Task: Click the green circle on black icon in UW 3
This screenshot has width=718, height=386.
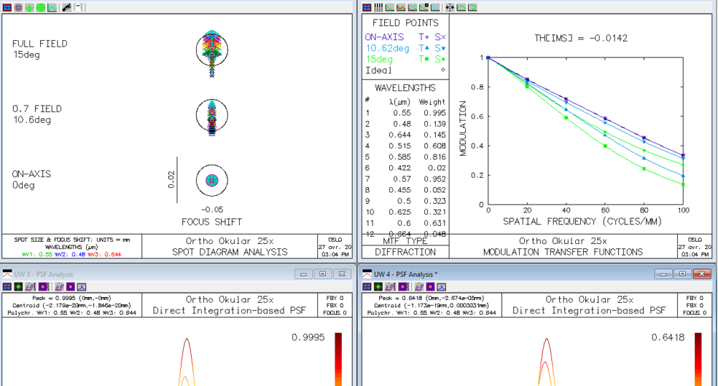Action: pyautogui.click(x=19, y=287)
